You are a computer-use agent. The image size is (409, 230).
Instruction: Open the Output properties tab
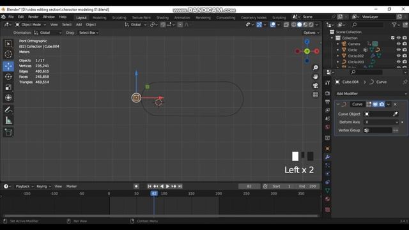(327, 102)
